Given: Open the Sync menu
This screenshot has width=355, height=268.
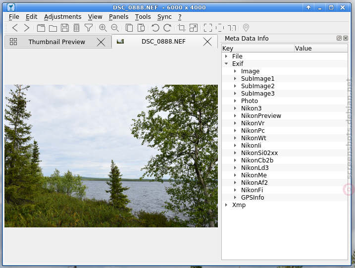Looking at the screenshot, I should 164,17.
